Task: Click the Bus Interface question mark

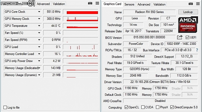Action: point(197,50)
